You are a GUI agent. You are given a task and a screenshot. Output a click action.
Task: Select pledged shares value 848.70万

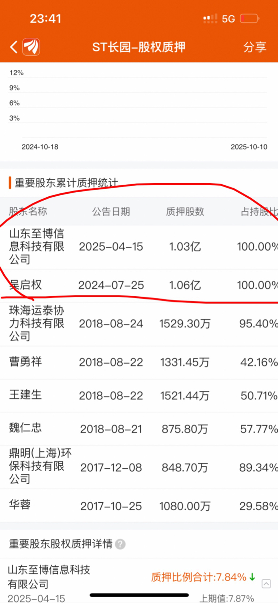click(185, 468)
